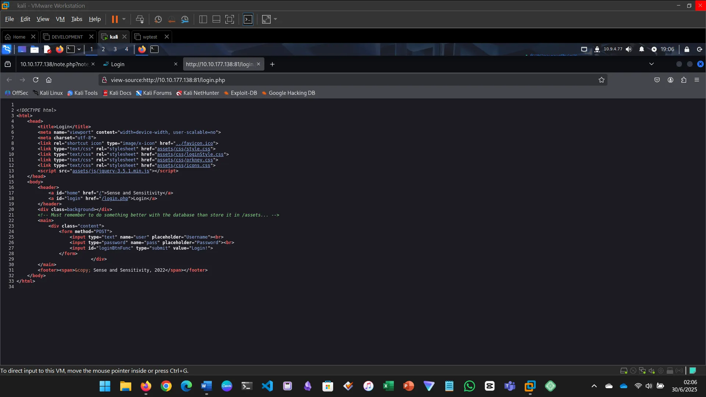The width and height of the screenshot is (706, 397).
Task: Click the Firefox reload page icon
Action: 36,80
